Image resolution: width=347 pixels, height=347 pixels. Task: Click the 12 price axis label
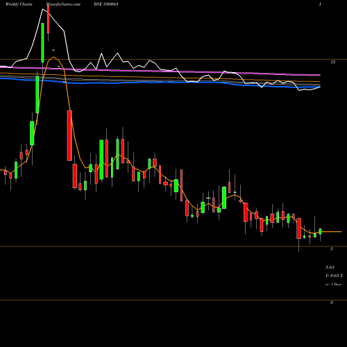[333, 62]
